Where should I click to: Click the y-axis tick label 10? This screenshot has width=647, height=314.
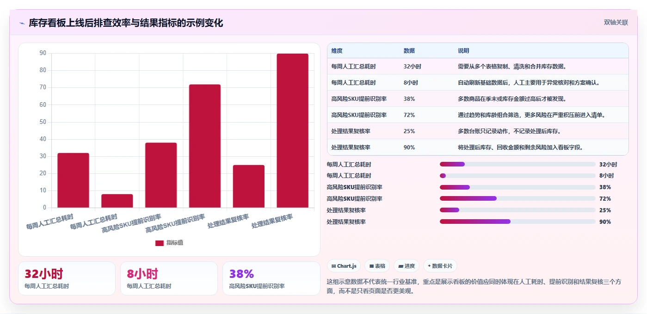[x=43, y=191]
